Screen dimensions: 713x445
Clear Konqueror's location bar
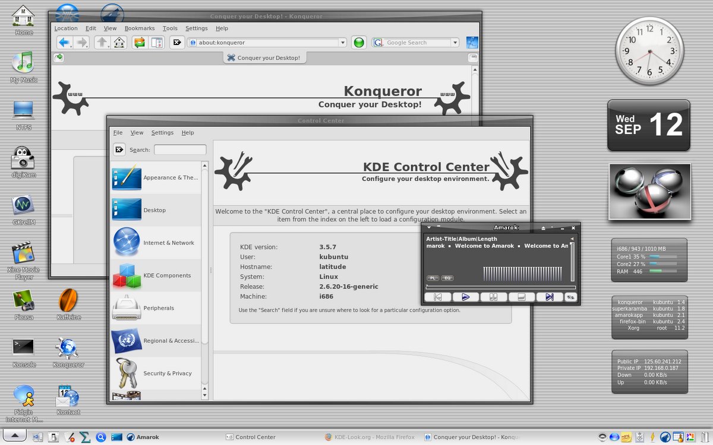pyautogui.click(x=177, y=42)
